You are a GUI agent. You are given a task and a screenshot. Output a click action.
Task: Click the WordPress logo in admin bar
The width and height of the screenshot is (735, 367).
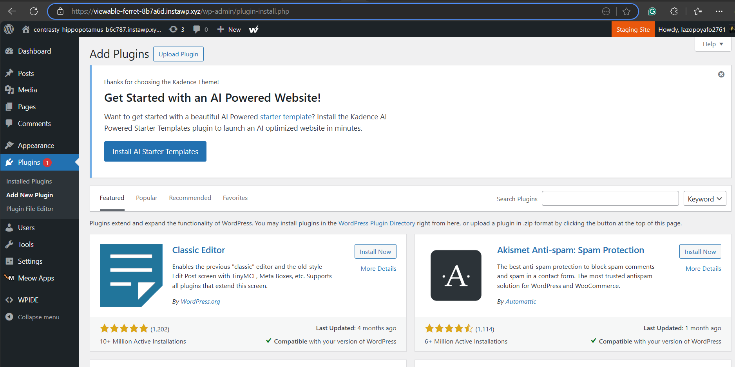[9, 29]
